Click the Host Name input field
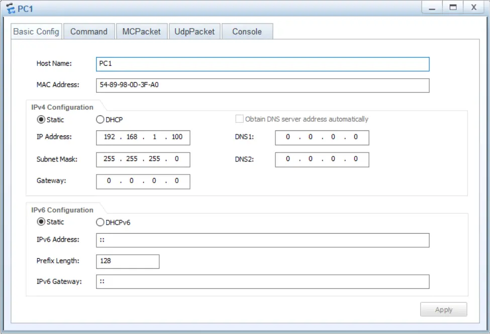Viewport: 490px width, 334px height. tap(262, 64)
